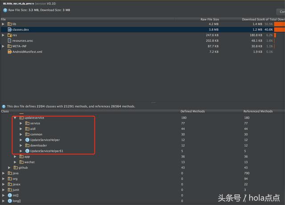This screenshot has width=285, height=205.
Task: Click the 790 referenced methods value
Action: tap(247, 173)
